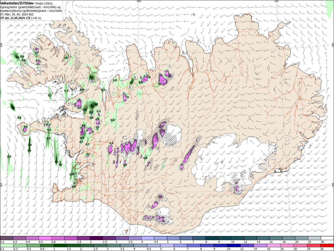Select the deep blue rain swatch between 10 and 12
Image resolution: width=334 pixels, height=251 pixels.
point(234,246)
